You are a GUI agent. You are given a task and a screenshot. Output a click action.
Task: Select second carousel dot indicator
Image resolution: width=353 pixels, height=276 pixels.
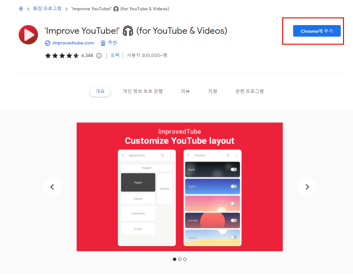[180, 259]
